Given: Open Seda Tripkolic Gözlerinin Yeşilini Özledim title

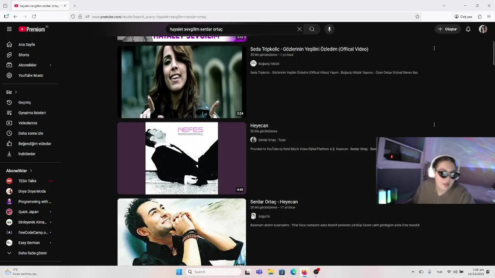Looking at the screenshot, I should point(309,49).
